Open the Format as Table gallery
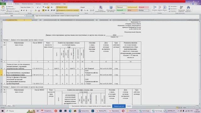Image resolution: width=201 pixels, height=113 pixels. (x=111, y=9)
